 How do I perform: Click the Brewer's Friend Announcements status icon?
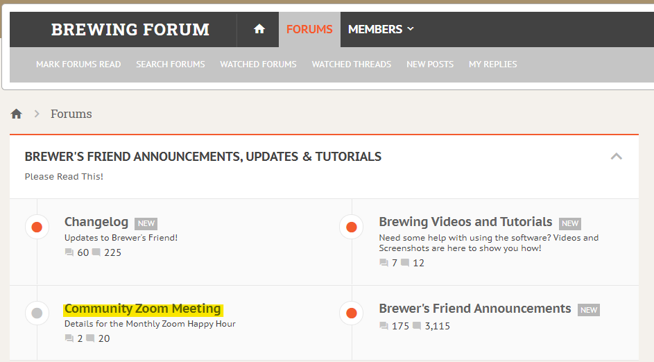(352, 313)
